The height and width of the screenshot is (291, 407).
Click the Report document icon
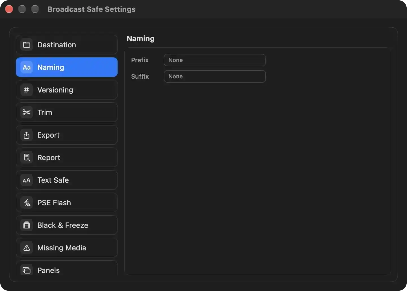(27, 158)
